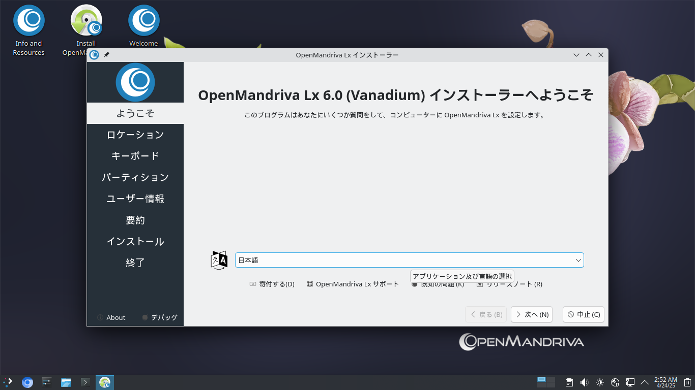Click the pin icon in installer title bar
This screenshot has height=390, width=695.
[x=106, y=55]
